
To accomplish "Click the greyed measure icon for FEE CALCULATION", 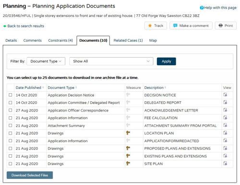I will point(128,118).
